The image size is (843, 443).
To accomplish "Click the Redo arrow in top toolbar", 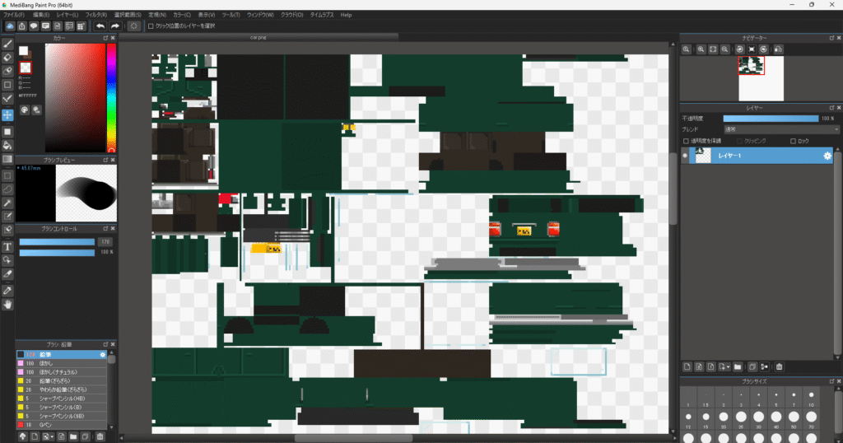I will tap(114, 26).
